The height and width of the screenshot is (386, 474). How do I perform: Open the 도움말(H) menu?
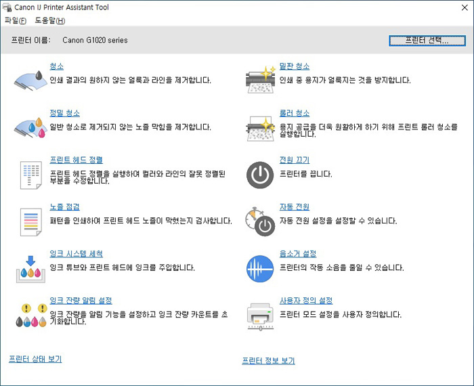tap(50, 20)
